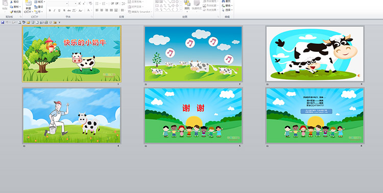Screen dimensions: 383x193
Task: Select slide 5 thumbnail with 谢谢 text
Action: coord(193,116)
